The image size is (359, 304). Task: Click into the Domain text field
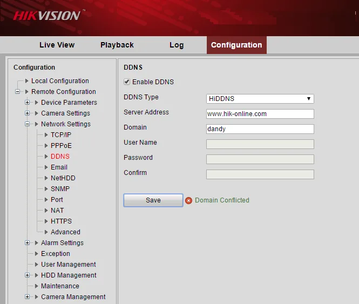pos(260,129)
